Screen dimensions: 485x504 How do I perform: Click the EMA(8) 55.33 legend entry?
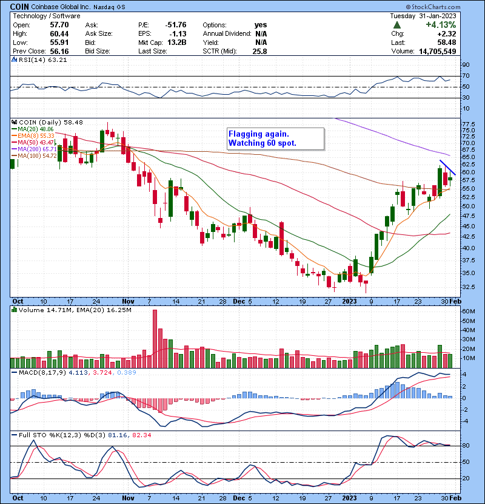pyautogui.click(x=33, y=135)
